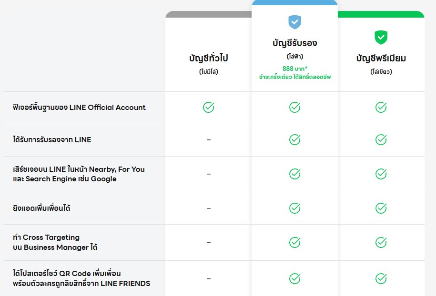Click check icon for ฟีเจอร์พื้นฐาน in บัญชีรับรอง column

tap(295, 107)
